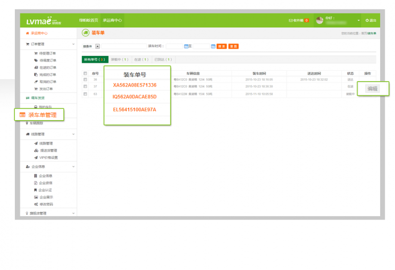Focus the 装车时间 end date field

(x=201, y=46)
